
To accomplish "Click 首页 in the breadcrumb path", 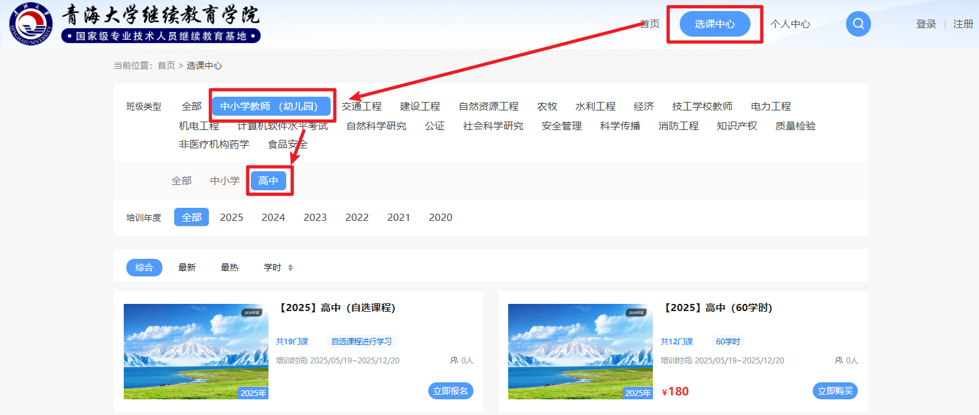I will click(166, 65).
